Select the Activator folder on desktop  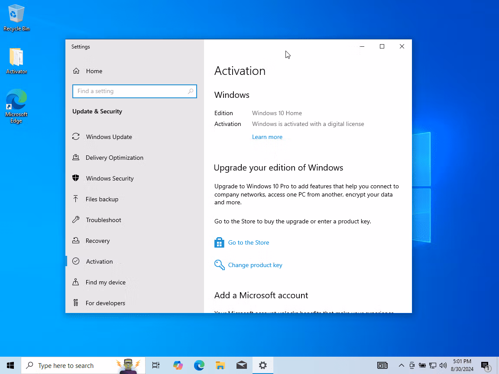pos(16,61)
